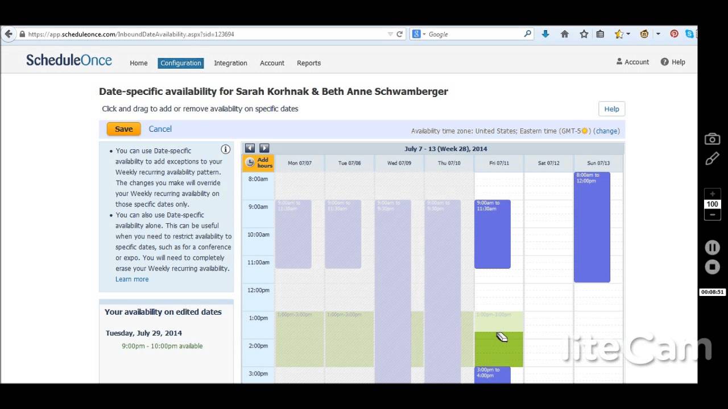This screenshot has width=728, height=409.
Task: Click the liteCam screenshot camera icon
Action: [712, 139]
